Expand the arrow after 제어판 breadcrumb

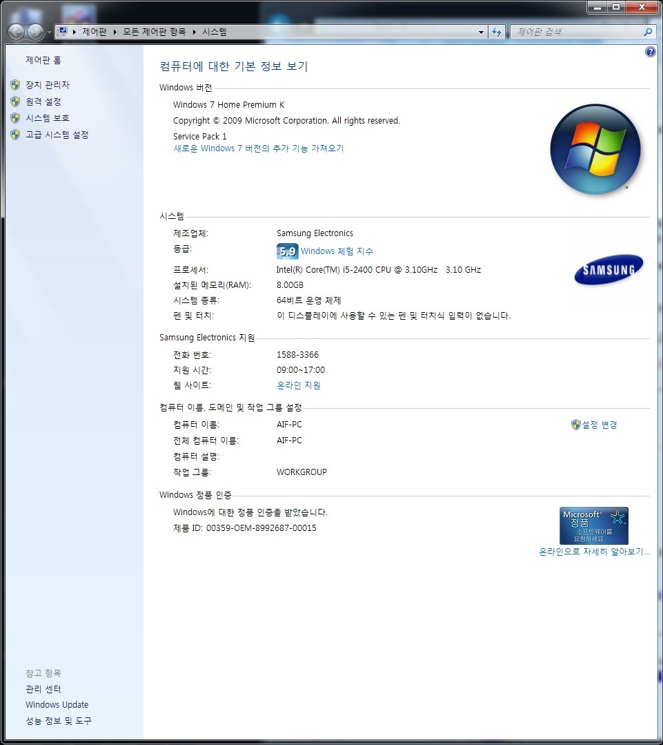[x=115, y=32]
